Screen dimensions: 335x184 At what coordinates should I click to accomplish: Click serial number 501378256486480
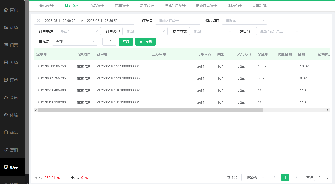51,90
